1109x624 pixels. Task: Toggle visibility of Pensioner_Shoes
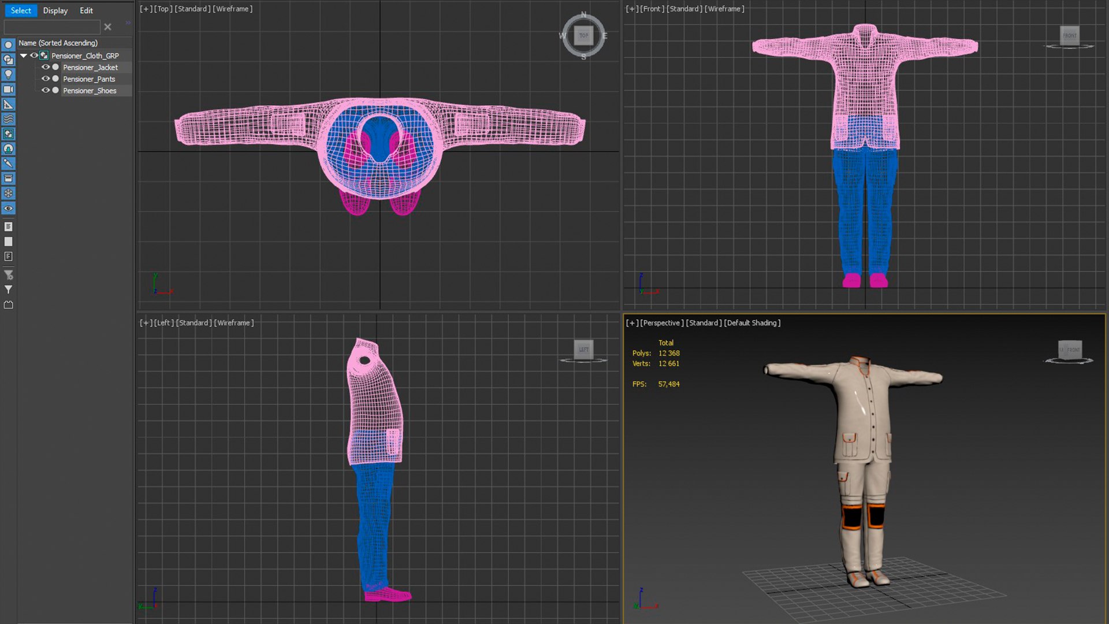click(x=46, y=90)
